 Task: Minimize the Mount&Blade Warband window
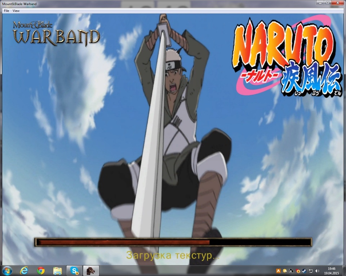click(x=320, y=3)
